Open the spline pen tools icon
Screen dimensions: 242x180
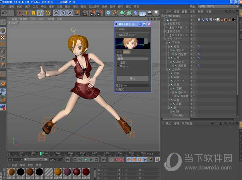pyautogui.click(x=115, y=13)
